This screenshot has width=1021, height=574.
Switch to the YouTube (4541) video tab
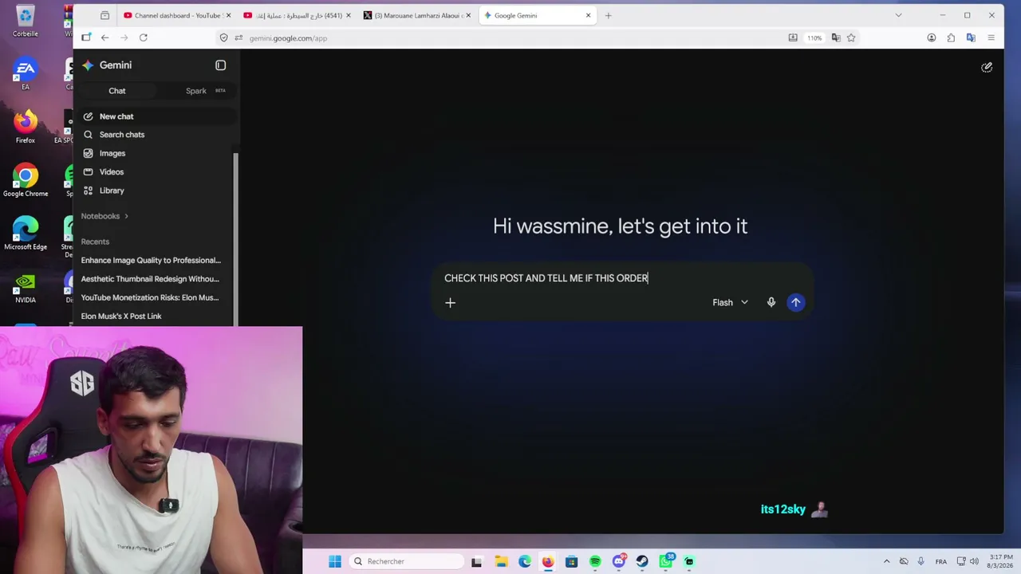(x=297, y=15)
